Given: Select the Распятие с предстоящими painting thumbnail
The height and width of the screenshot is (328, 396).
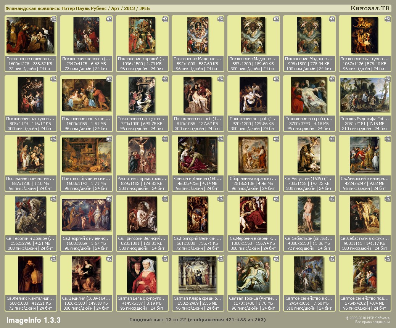Looking at the screenshot, I should 142,154.
